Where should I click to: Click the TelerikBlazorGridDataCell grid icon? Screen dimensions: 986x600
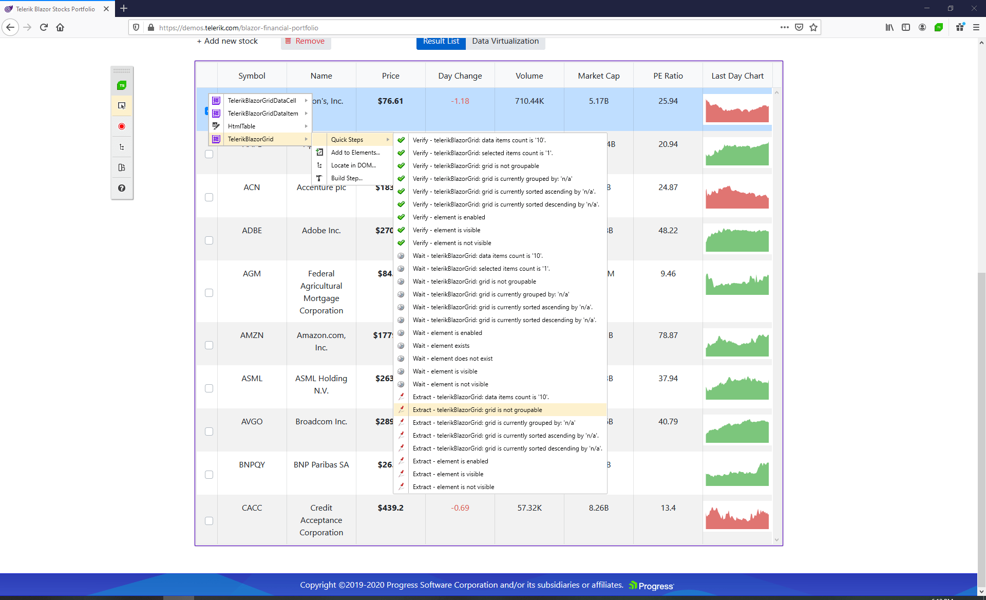tap(216, 101)
